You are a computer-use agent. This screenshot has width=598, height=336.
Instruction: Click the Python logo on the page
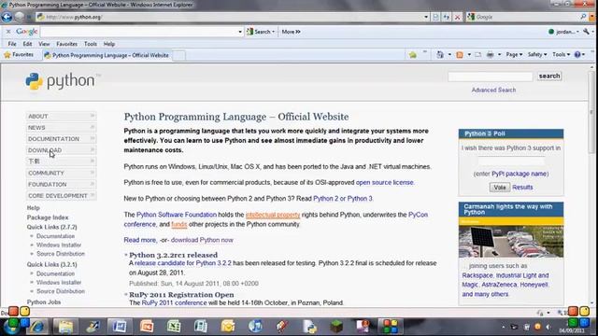[x=60, y=81]
